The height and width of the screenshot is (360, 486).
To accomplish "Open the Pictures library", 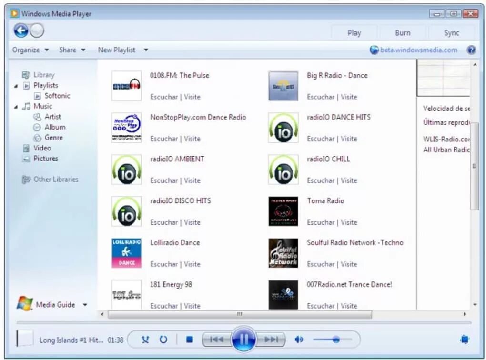I will coord(46,159).
